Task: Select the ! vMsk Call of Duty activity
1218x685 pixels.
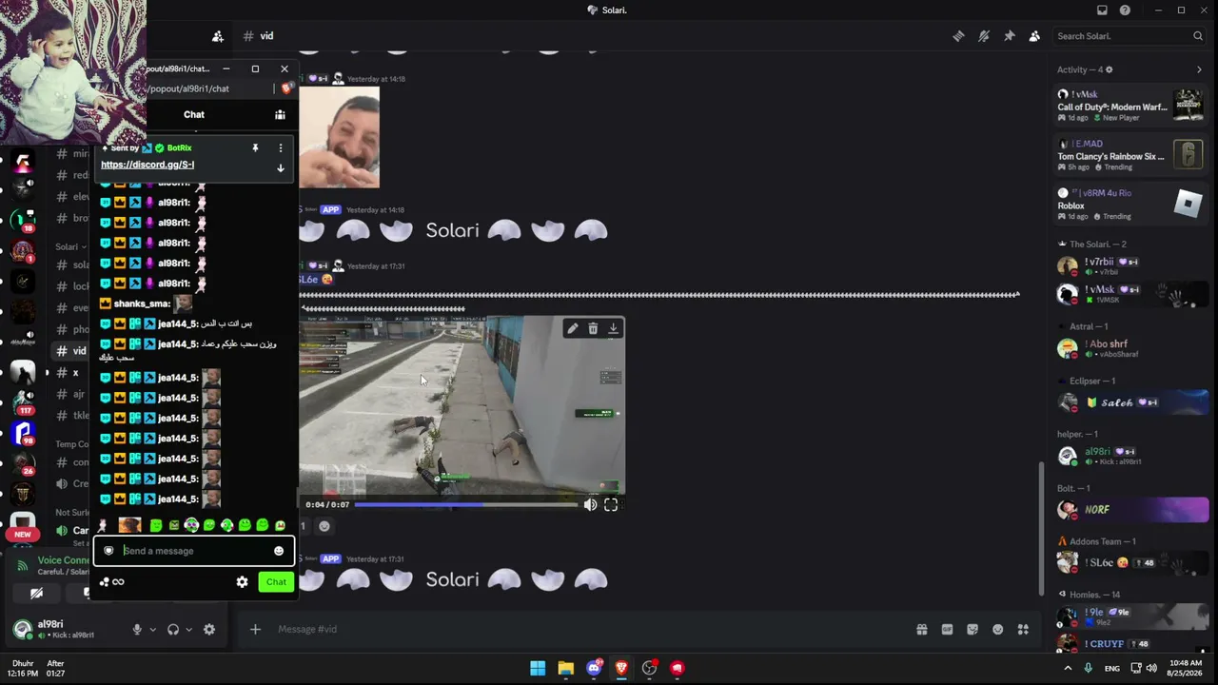Action: pyautogui.click(x=1130, y=106)
